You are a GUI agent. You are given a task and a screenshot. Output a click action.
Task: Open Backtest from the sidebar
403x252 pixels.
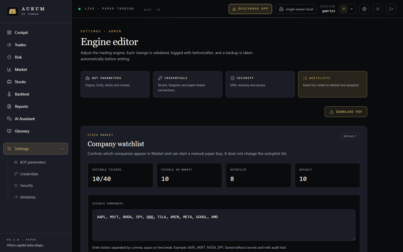pyautogui.click(x=36, y=94)
